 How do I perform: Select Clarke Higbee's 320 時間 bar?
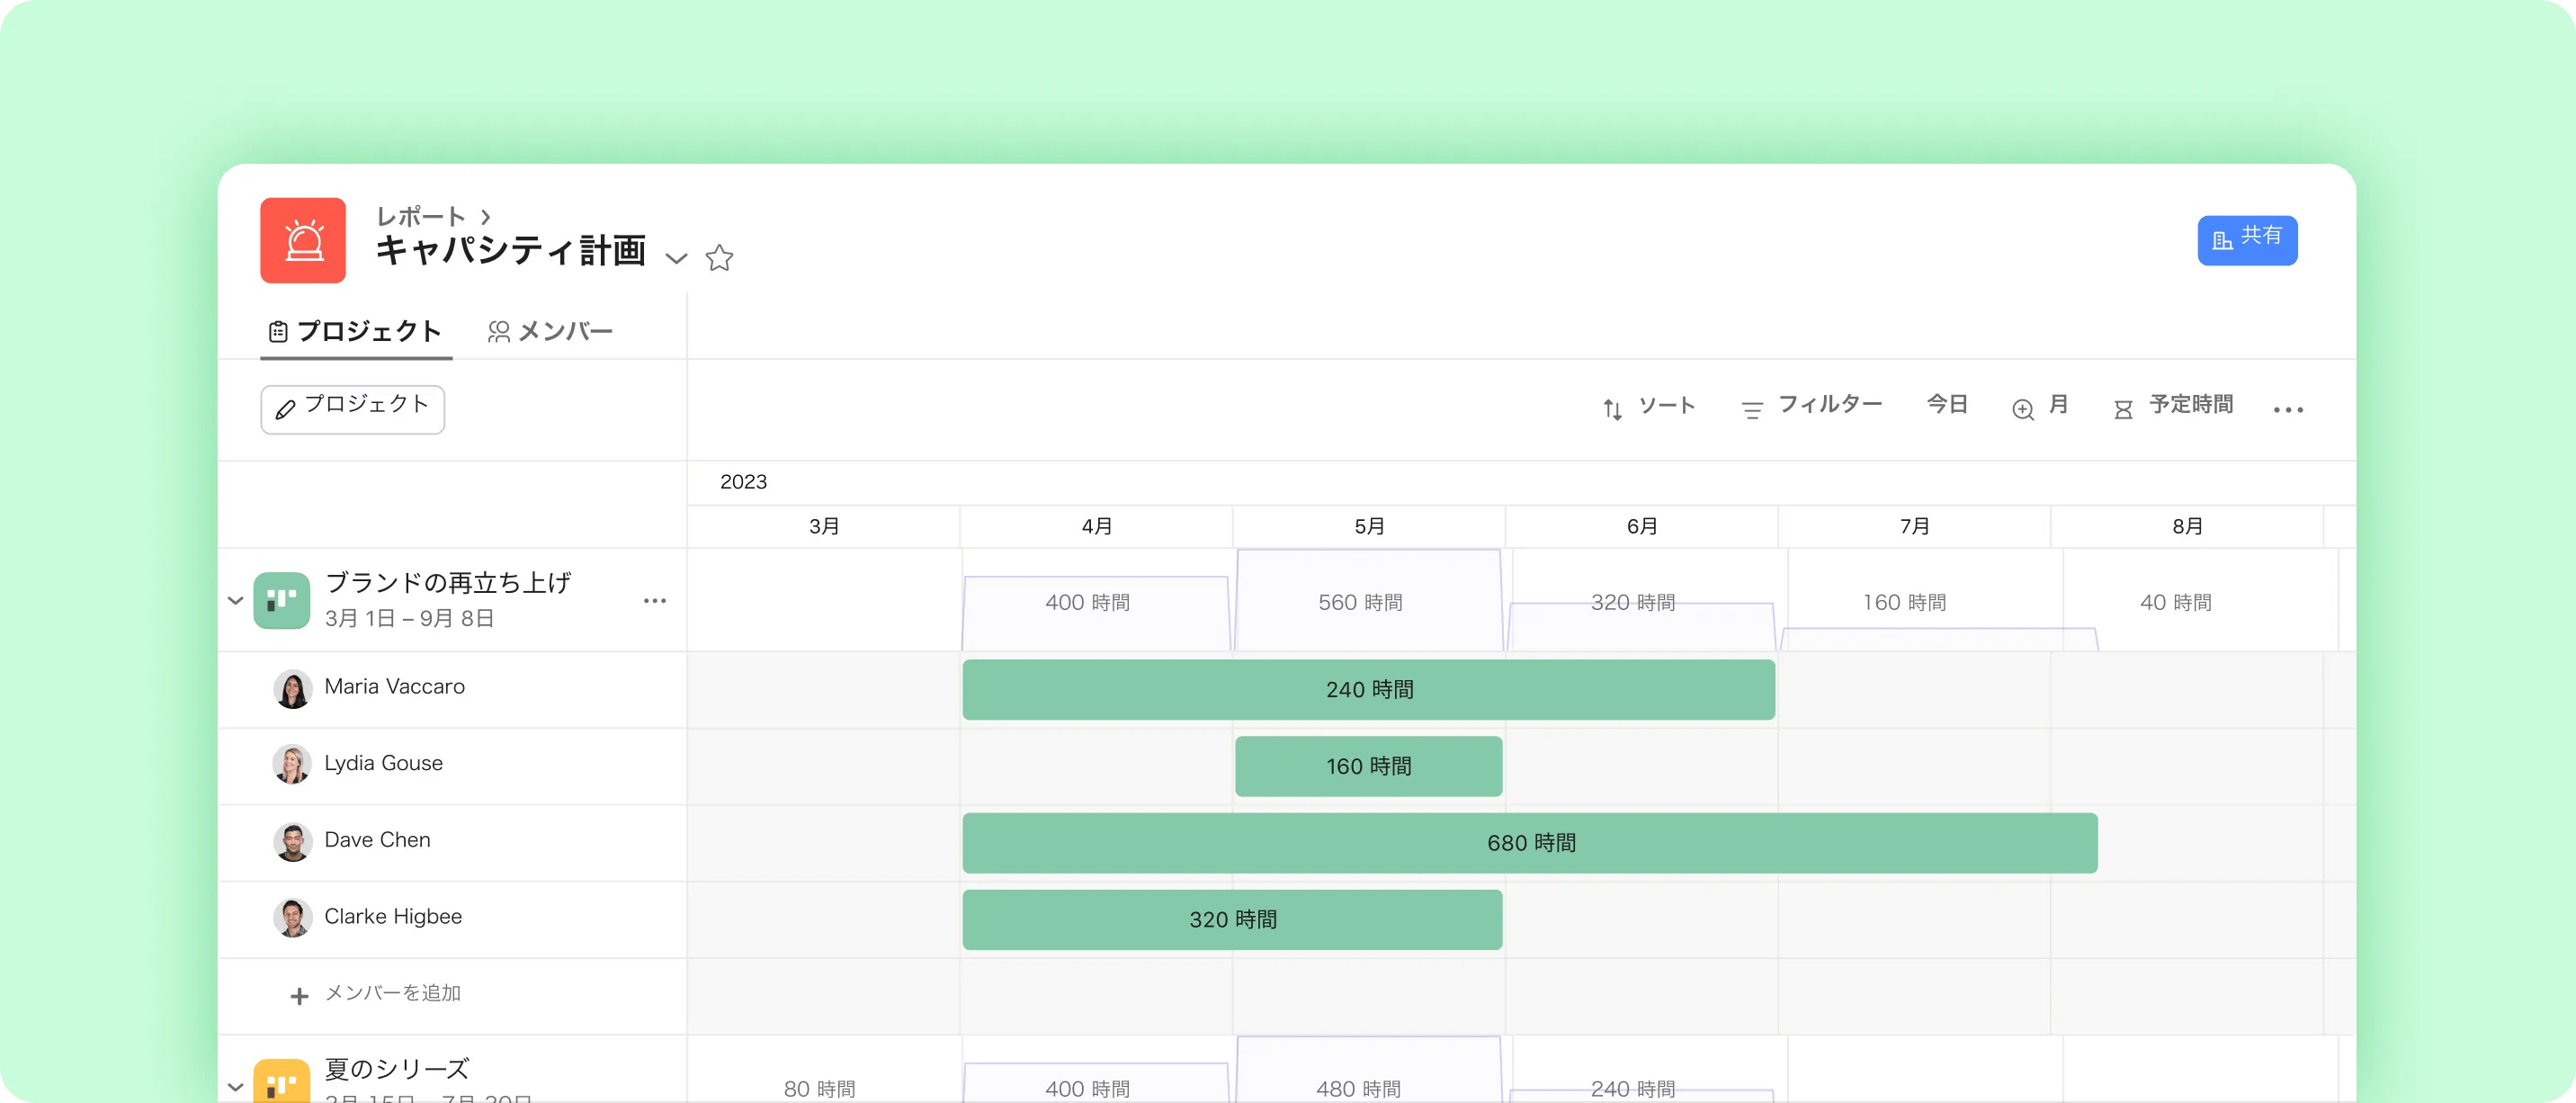(x=1232, y=919)
